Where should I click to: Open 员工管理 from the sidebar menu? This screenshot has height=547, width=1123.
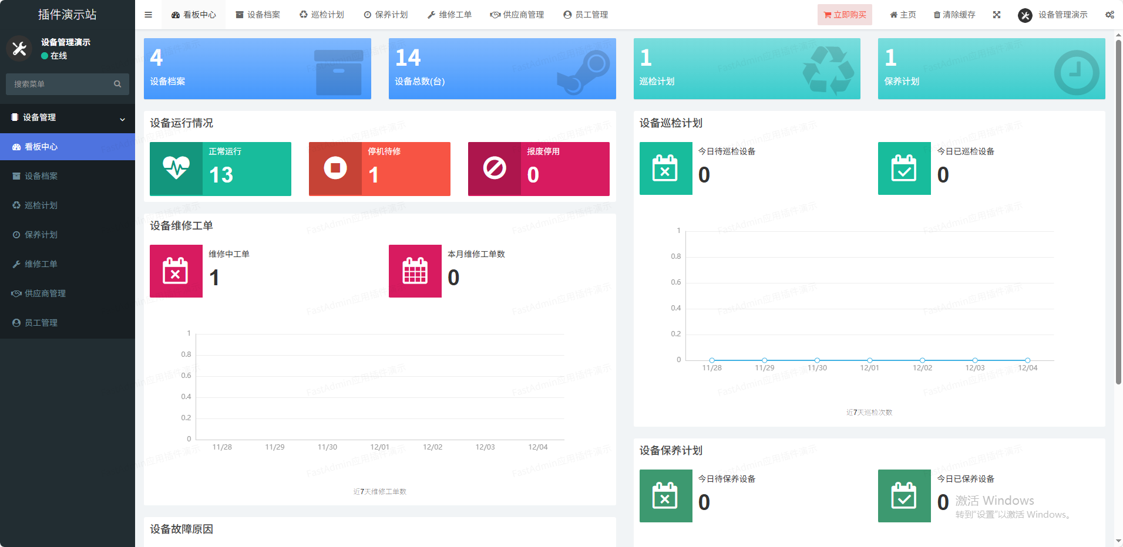tap(41, 323)
